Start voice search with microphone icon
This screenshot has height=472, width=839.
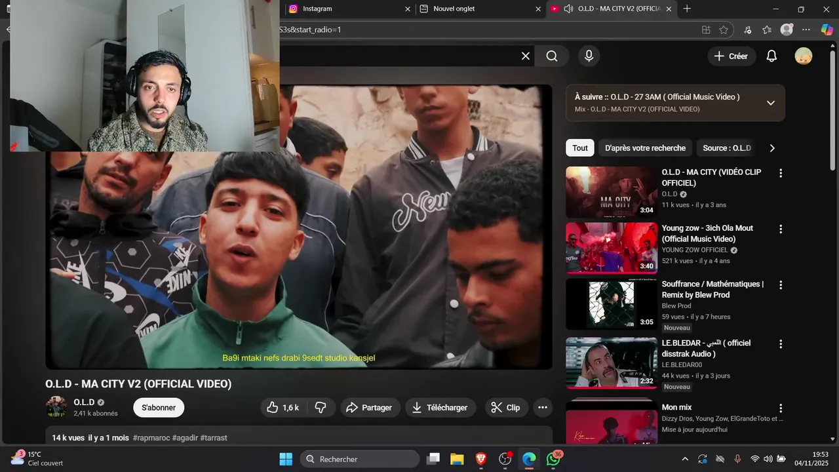589,56
